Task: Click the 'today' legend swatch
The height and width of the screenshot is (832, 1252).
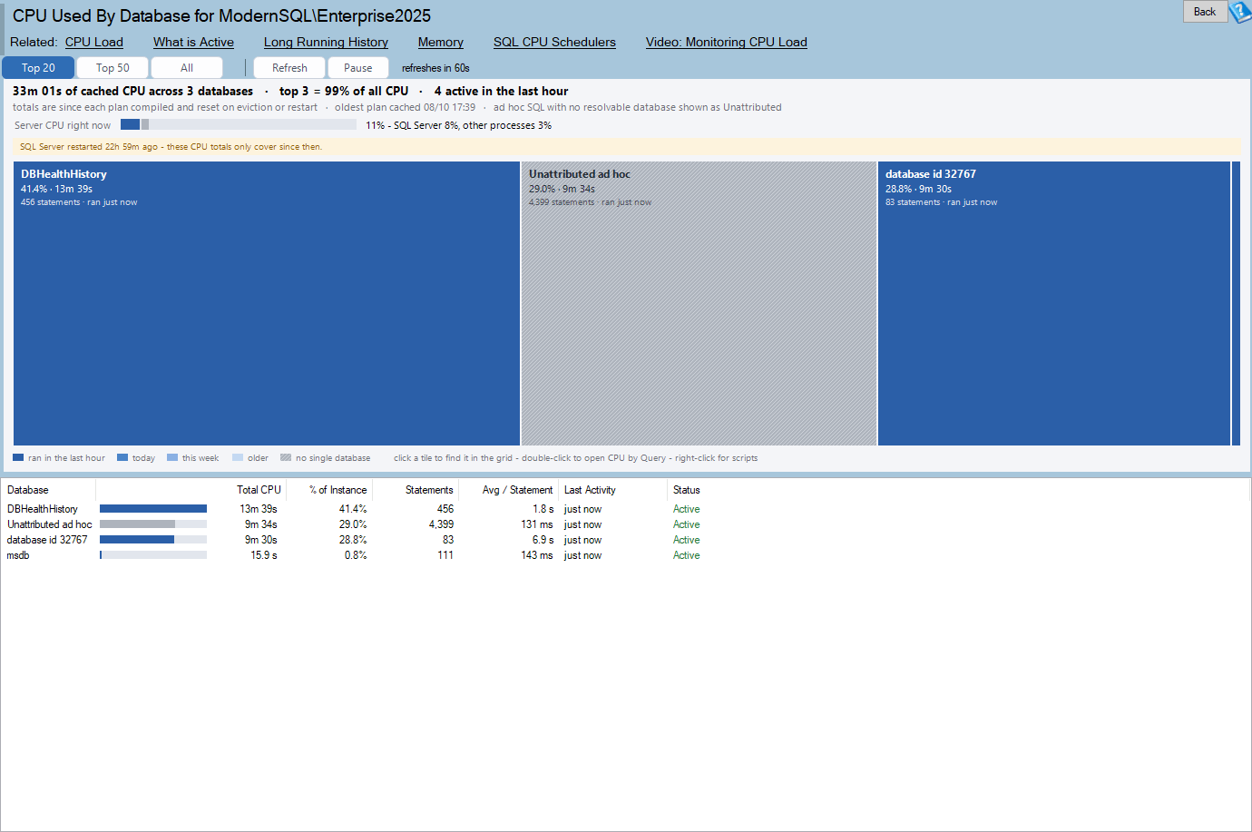Action: [122, 458]
